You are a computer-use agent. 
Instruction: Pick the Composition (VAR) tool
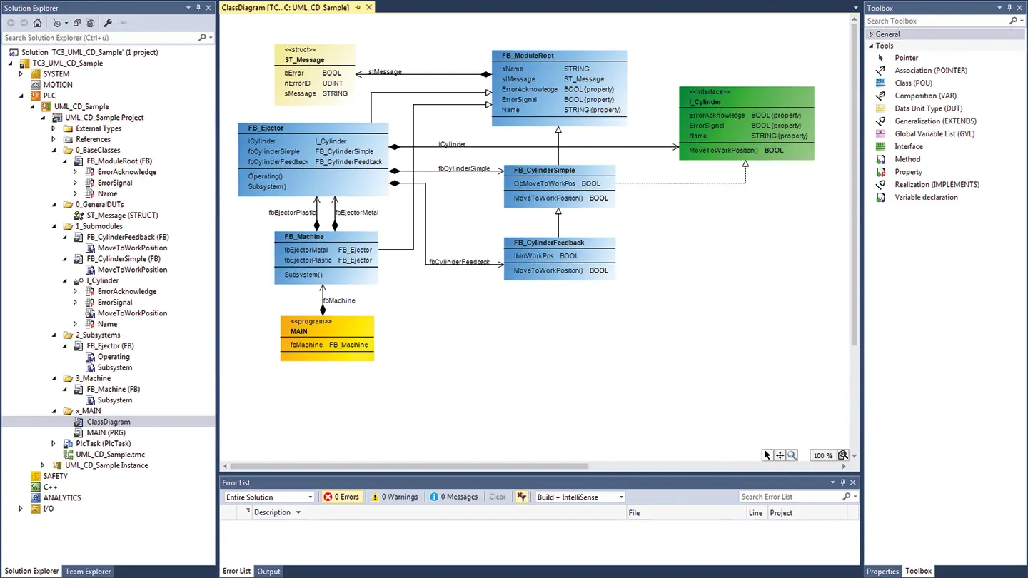pyautogui.click(x=925, y=96)
